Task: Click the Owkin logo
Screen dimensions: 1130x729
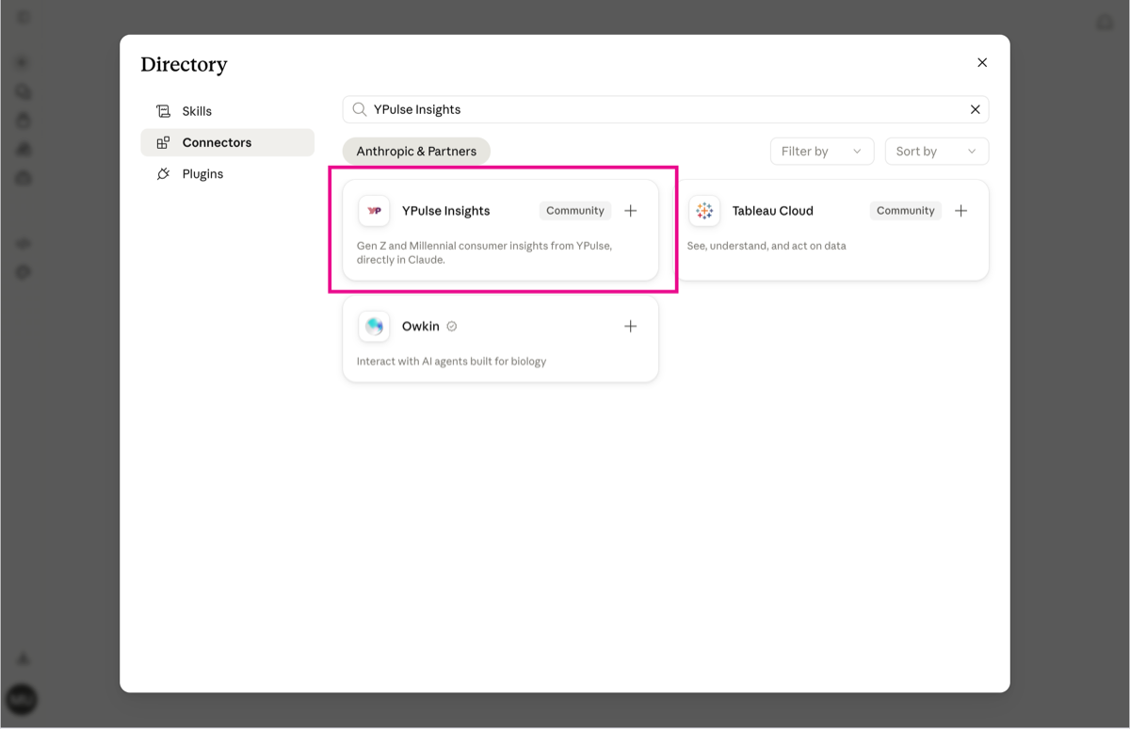Action: [x=374, y=326]
